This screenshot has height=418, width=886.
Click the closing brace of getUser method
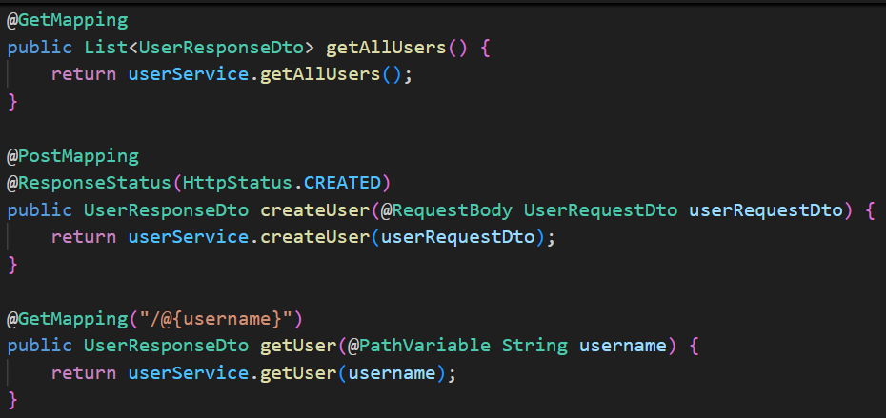pyautogui.click(x=12, y=400)
